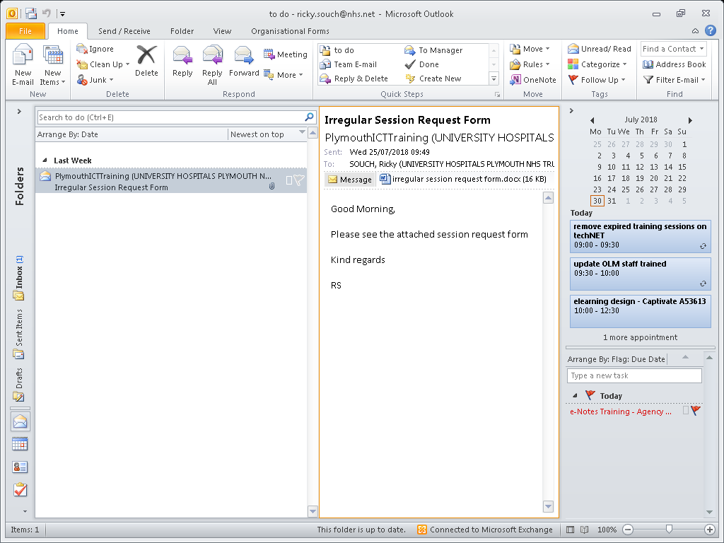Ignore the selected conversation
This screenshot has height=543, width=724.
(95, 49)
